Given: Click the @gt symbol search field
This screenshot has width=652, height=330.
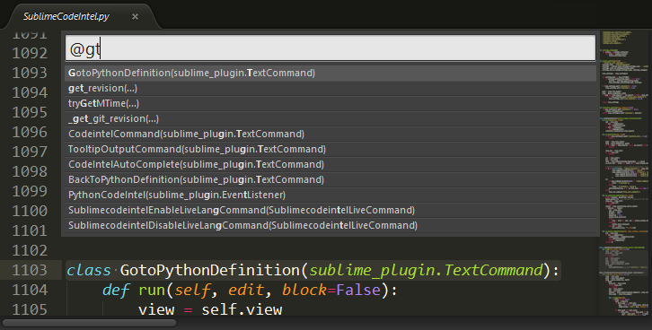Looking at the screenshot, I should (x=330, y=48).
